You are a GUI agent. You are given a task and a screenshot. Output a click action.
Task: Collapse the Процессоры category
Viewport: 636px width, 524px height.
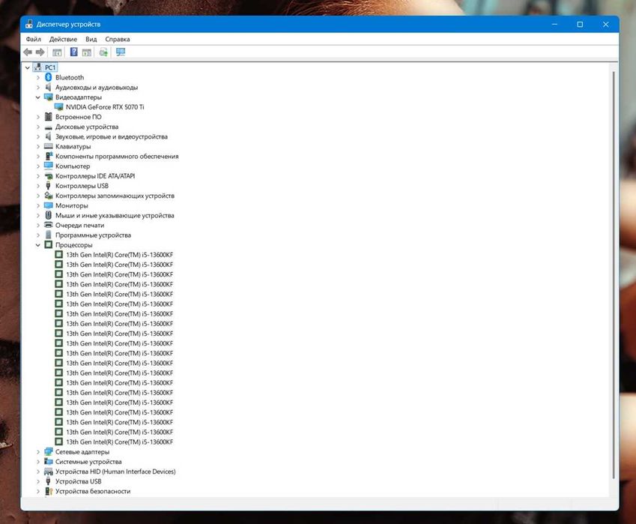pos(37,244)
